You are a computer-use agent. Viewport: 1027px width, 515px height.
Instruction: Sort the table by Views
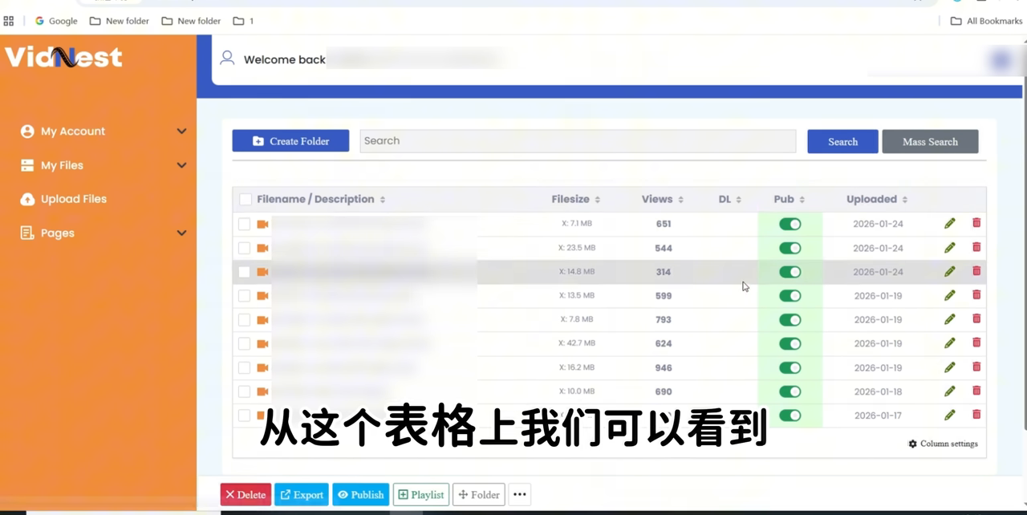(x=663, y=199)
